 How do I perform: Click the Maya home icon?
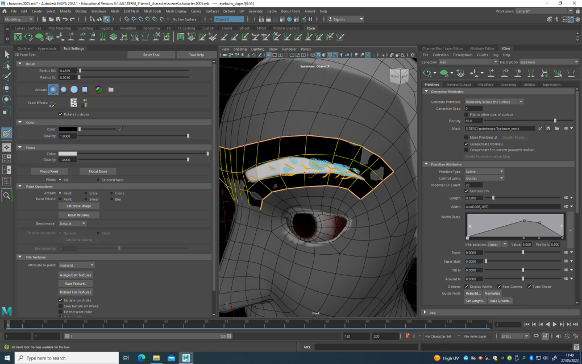[x=5, y=11]
